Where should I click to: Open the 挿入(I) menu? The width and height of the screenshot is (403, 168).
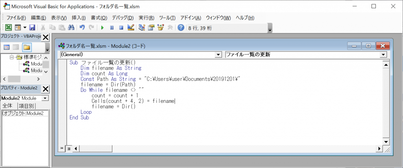click(79, 18)
